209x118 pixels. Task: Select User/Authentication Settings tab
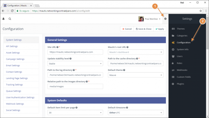(21, 97)
